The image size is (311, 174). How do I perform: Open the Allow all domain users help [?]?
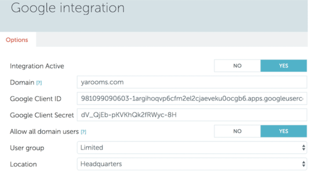(84, 132)
